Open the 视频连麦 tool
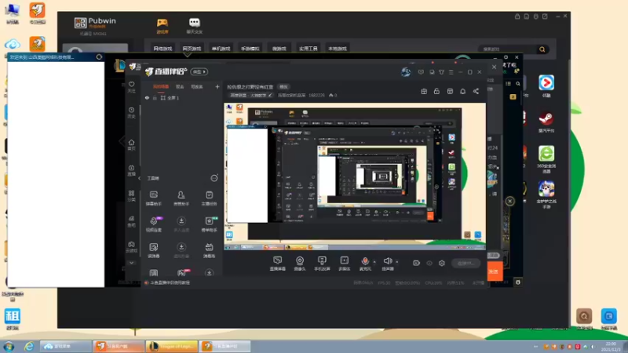 pyautogui.click(x=154, y=224)
